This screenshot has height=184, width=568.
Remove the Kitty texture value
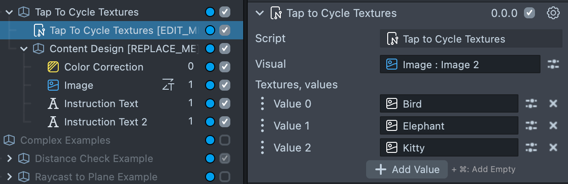coord(553,147)
